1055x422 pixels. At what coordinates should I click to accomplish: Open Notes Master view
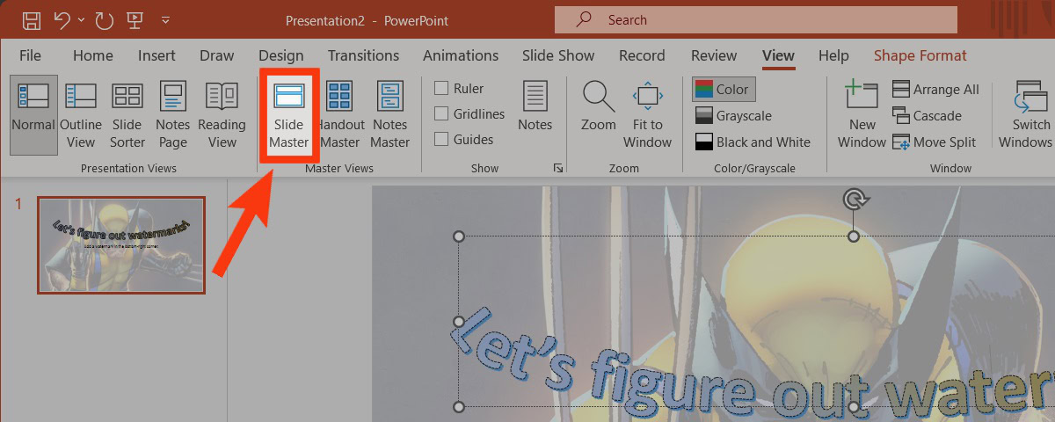click(389, 114)
